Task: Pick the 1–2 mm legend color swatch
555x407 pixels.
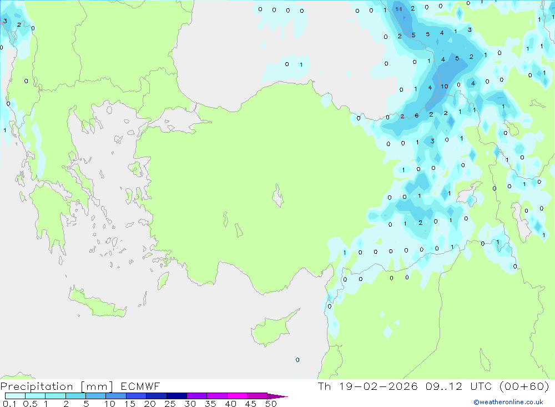Action: 56,396
